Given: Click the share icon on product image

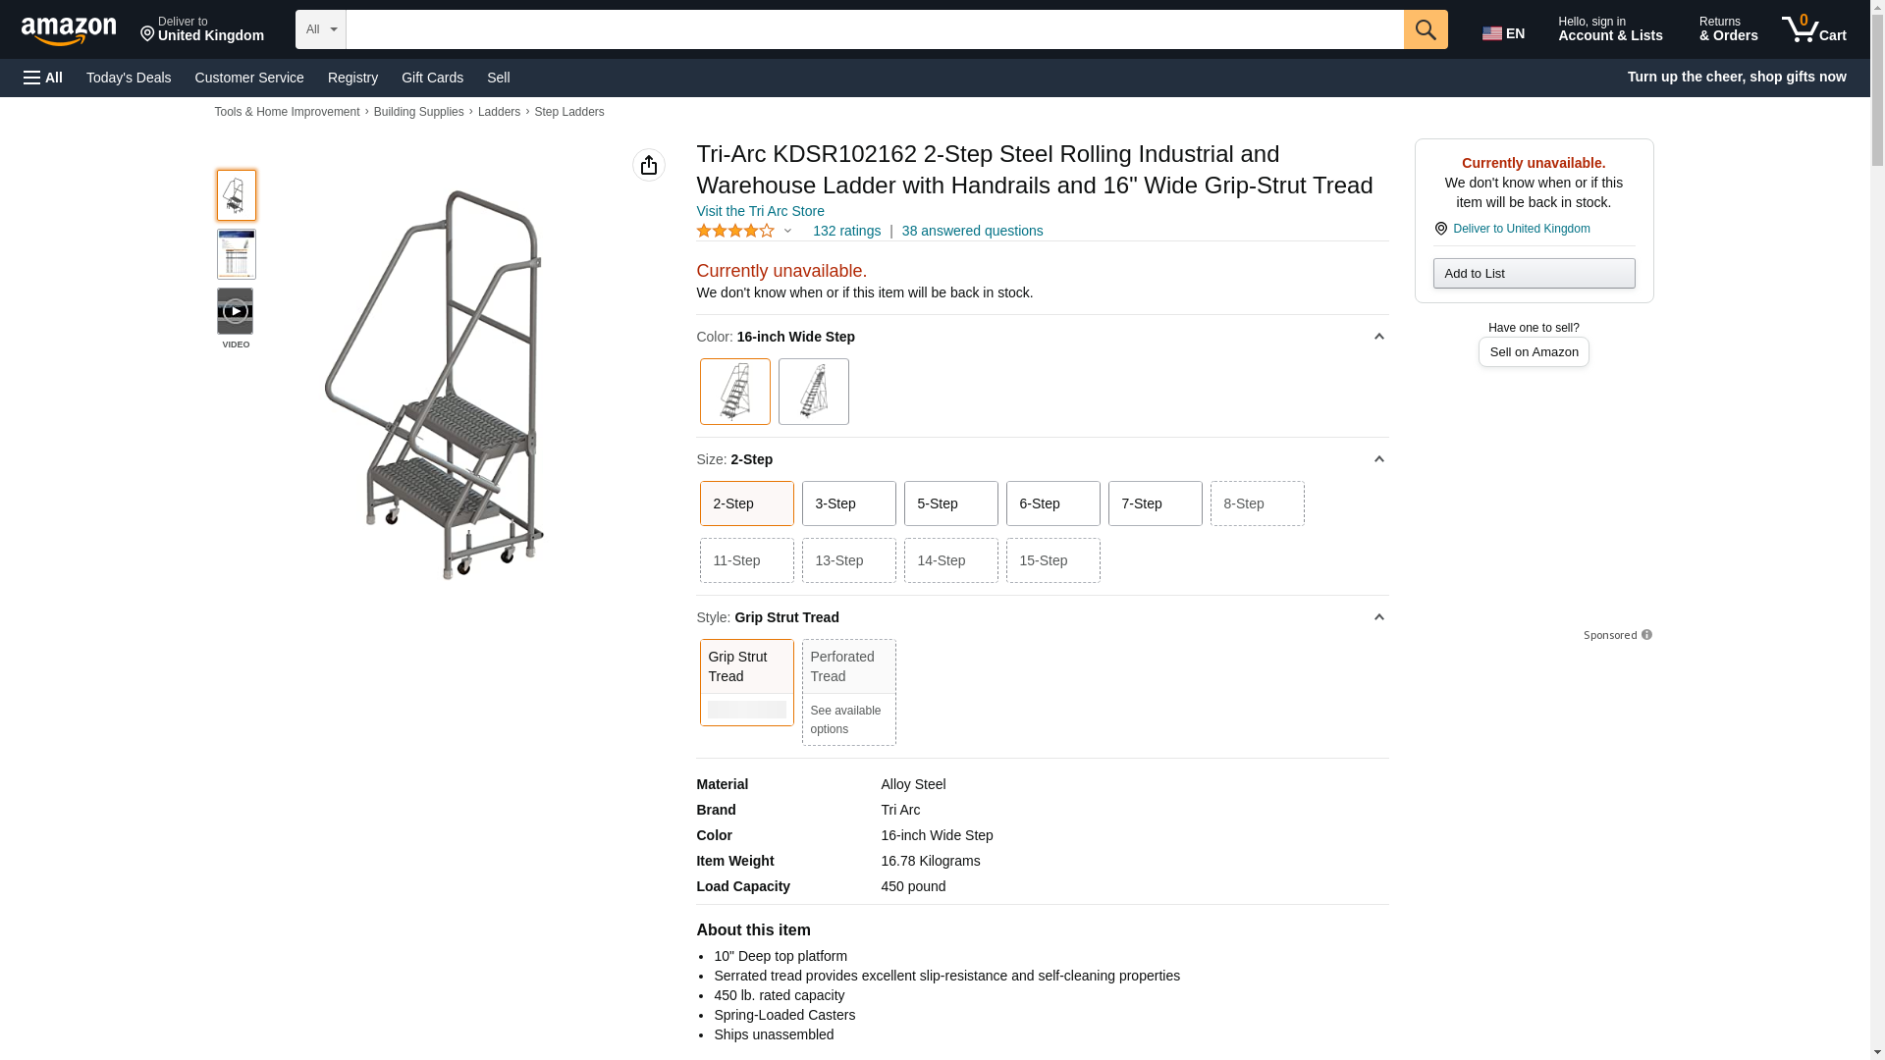Looking at the screenshot, I should pyautogui.click(x=649, y=165).
